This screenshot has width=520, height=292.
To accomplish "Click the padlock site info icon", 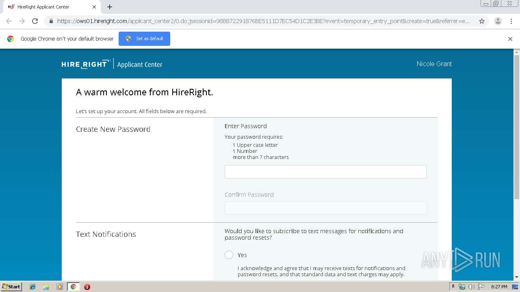I will [51, 21].
